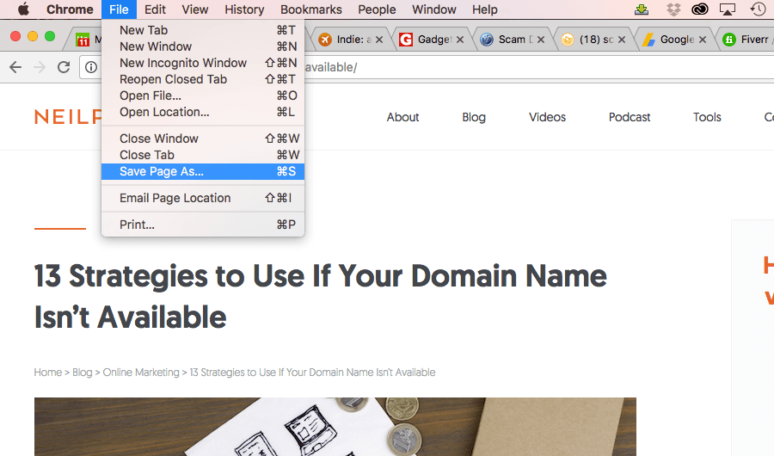Open the People menu
The height and width of the screenshot is (456, 774).
point(377,9)
